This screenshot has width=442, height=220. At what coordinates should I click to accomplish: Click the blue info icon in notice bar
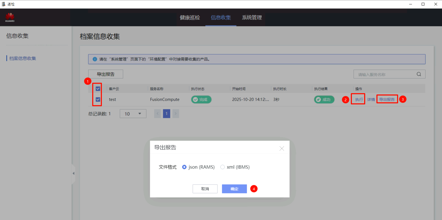click(x=95, y=59)
